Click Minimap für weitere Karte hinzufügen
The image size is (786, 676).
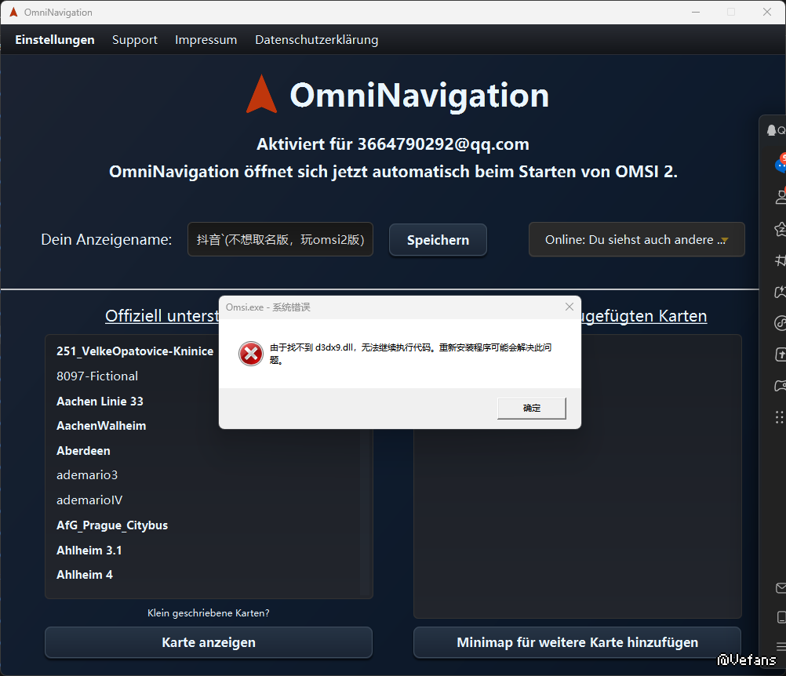point(577,642)
